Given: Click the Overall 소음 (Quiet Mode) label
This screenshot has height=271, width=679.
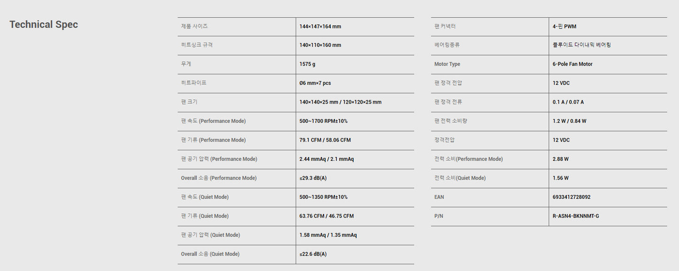Looking at the screenshot, I should point(210,254).
